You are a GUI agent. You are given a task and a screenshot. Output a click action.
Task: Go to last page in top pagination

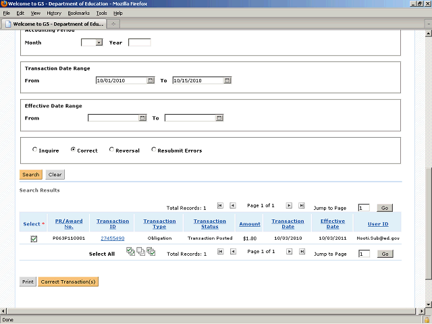point(302,205)
